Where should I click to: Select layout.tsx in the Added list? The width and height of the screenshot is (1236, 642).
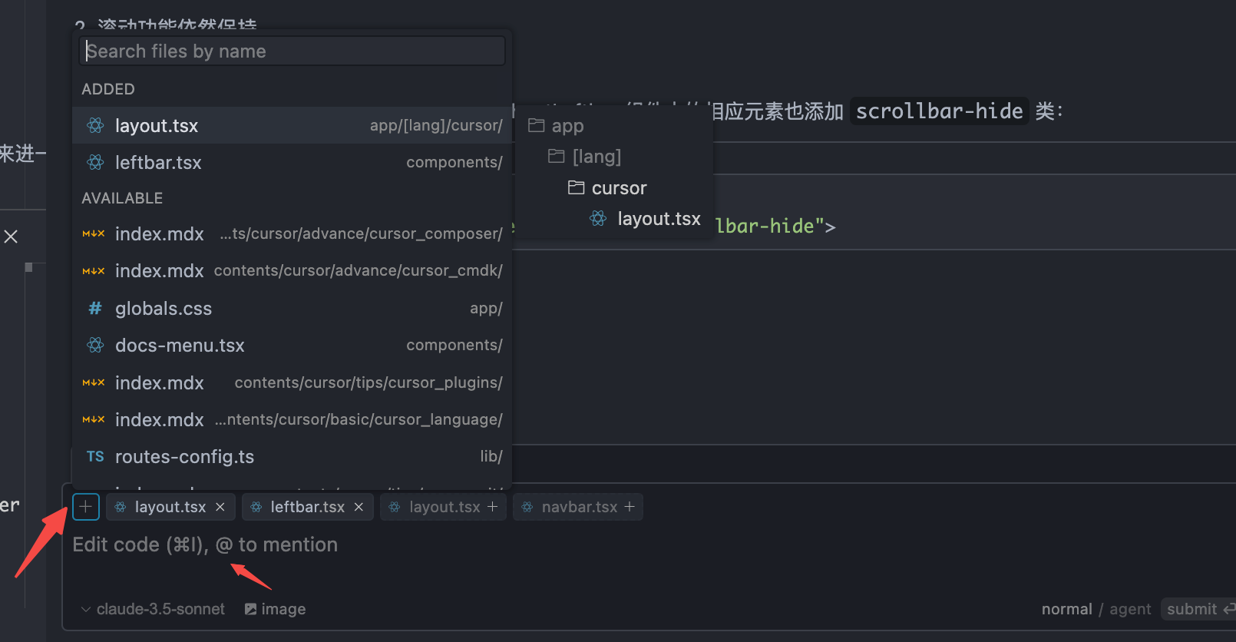(292, 126)
